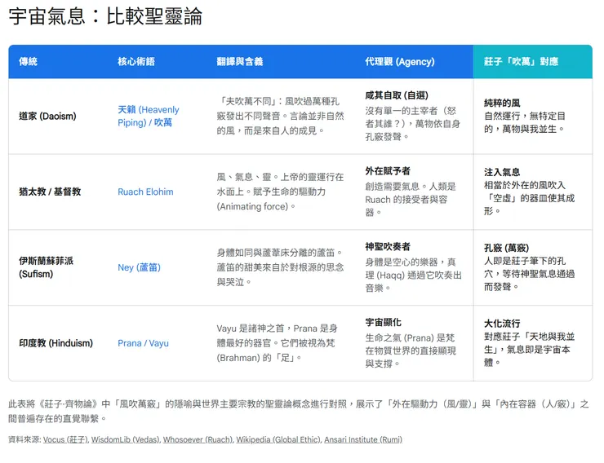Image resolution: width=604 pixels, height=463 pixels.
Task: Click the Animating force translation cell
Action: tap(280, 192)
